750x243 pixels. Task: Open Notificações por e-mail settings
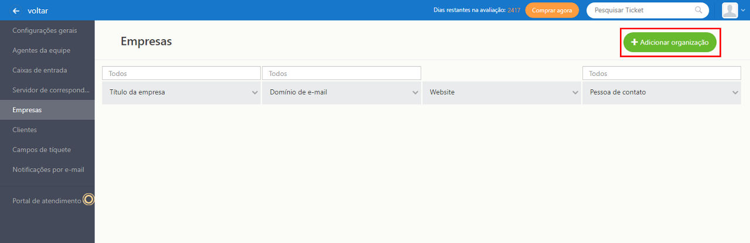point(47,169)
